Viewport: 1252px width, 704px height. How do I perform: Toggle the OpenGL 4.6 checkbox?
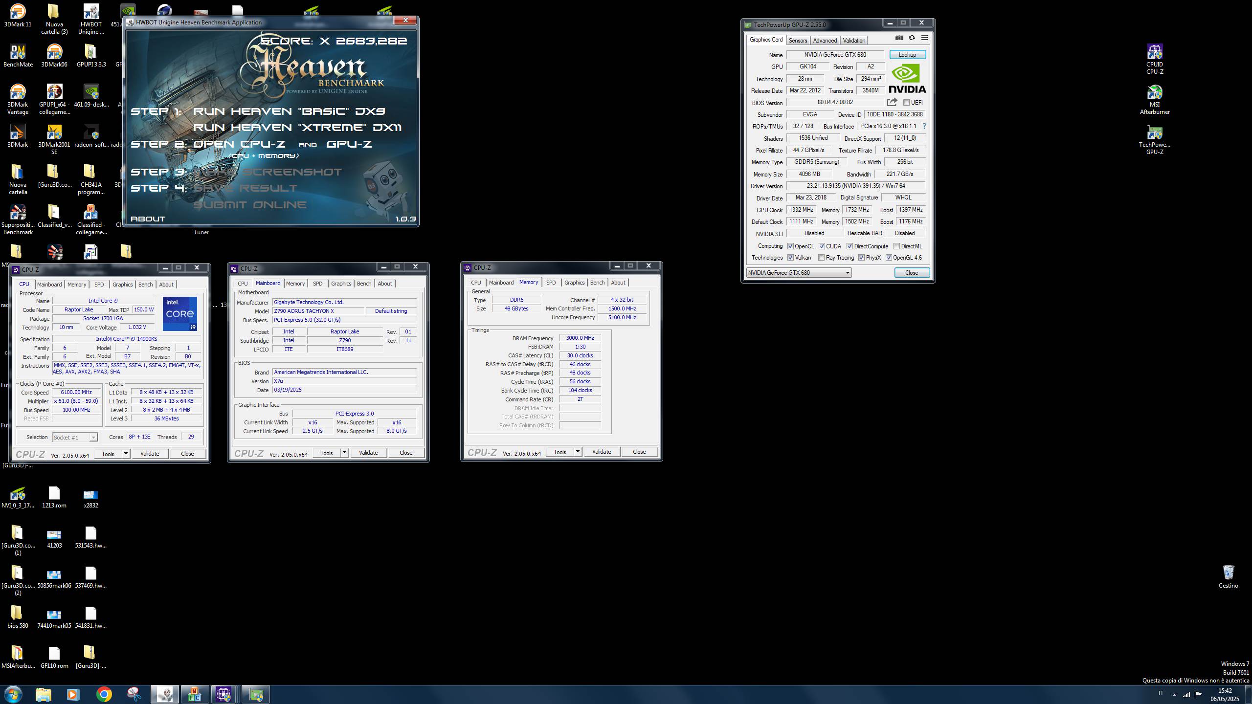(x=889, y=258)
